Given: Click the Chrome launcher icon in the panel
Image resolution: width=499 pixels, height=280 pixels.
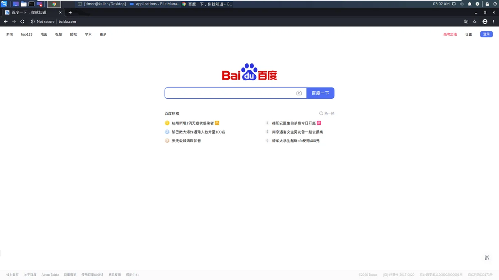Looking at the screenshot, I should pyautogui.click(x=54, y=4).
